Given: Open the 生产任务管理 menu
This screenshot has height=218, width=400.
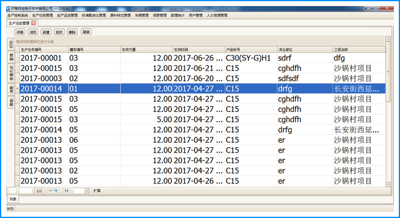Looking at the screenshot, I should point(42,15).
